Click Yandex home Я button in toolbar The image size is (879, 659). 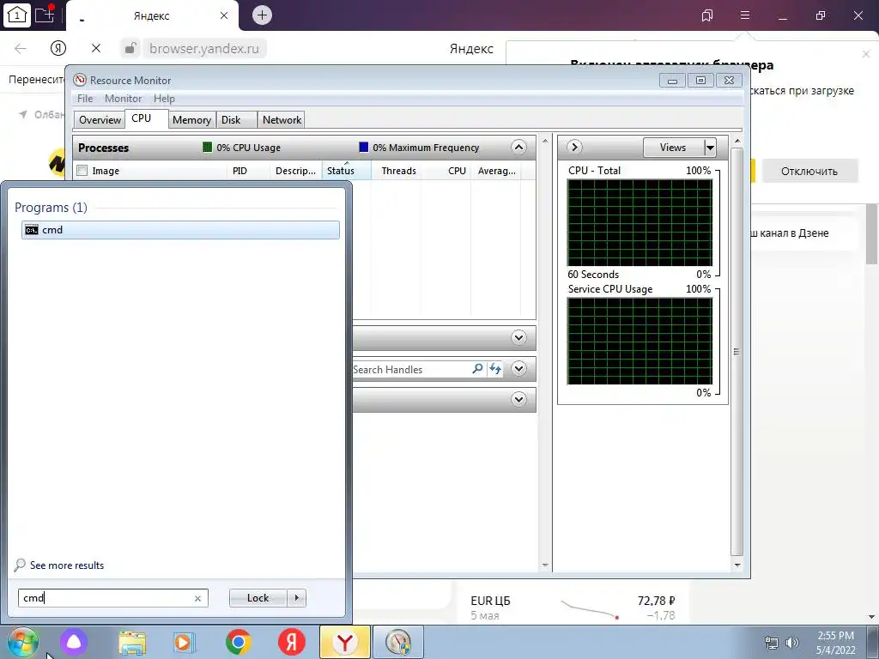point(58,48)
